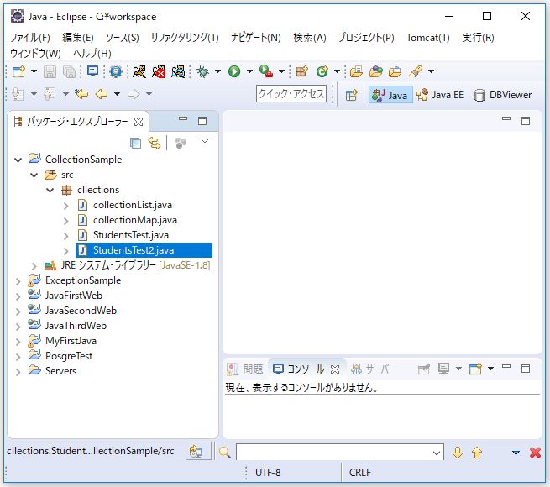The width and height of the screenshot is (550, 487).
Task: Expand the Servers project
Action: pos(18,372)
